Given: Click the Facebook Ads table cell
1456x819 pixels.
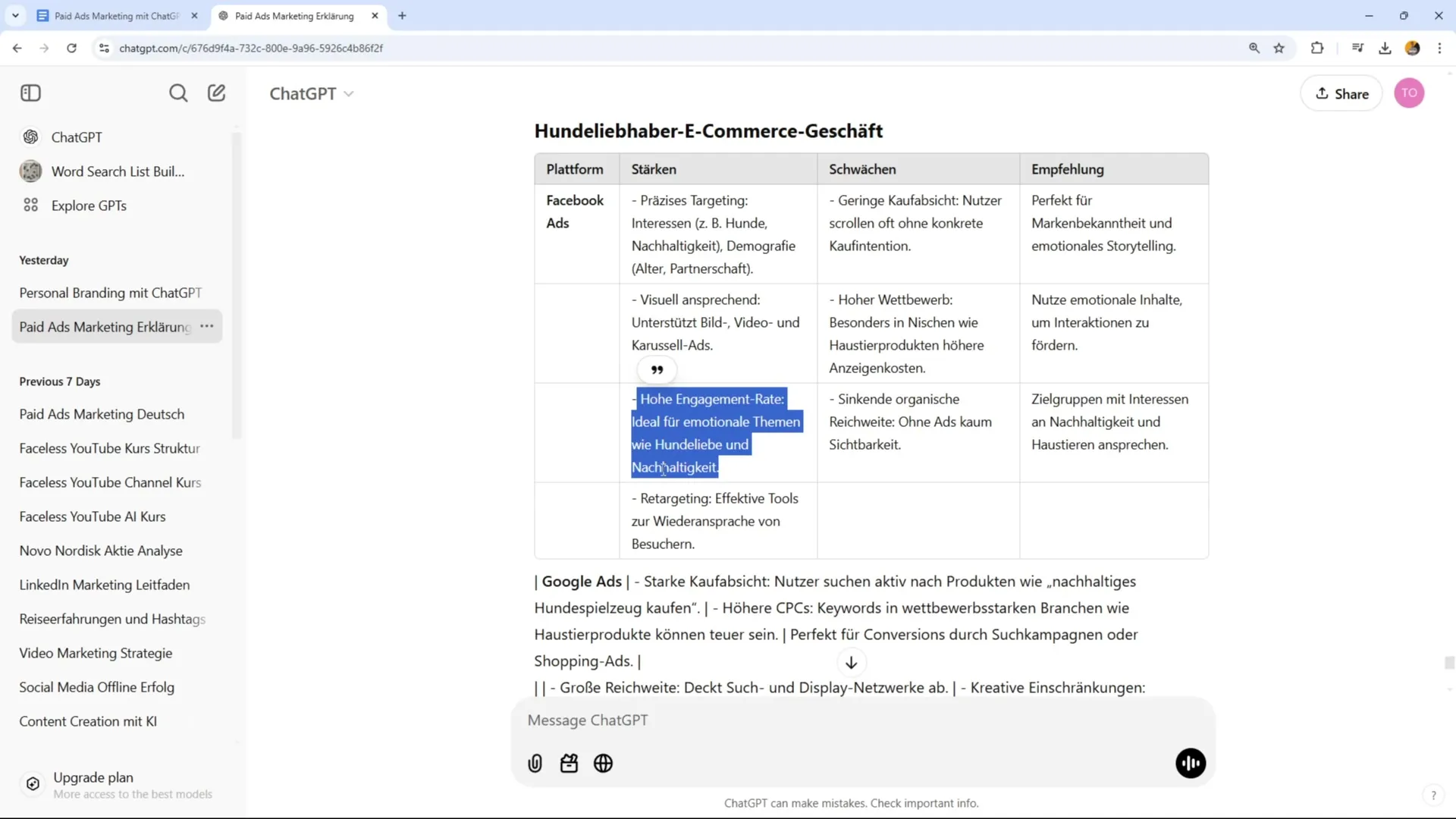Looking at the screenshot, I should coord(577,234).
